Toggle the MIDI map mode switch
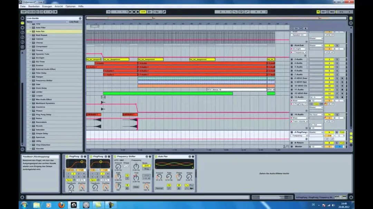Screen dimensions: 373x209 332,12
